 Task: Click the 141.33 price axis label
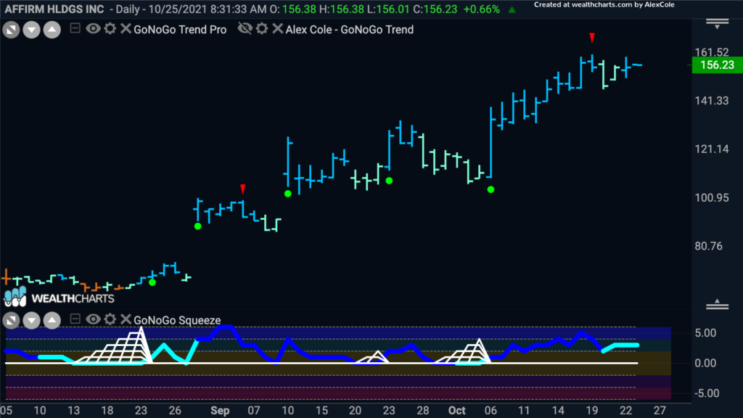712,100
